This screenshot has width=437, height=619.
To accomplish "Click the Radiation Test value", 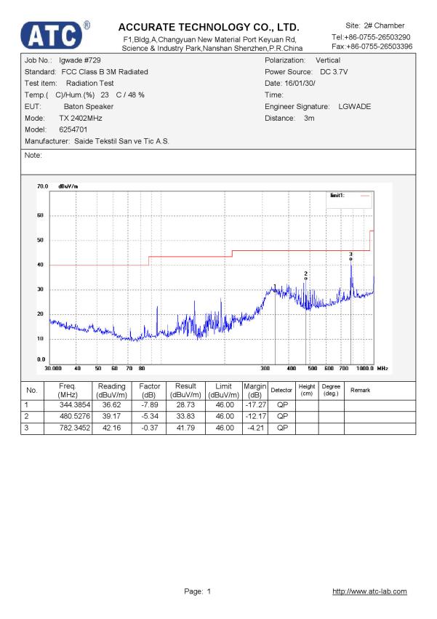I will pyautogui.click(x=89, y=84).
